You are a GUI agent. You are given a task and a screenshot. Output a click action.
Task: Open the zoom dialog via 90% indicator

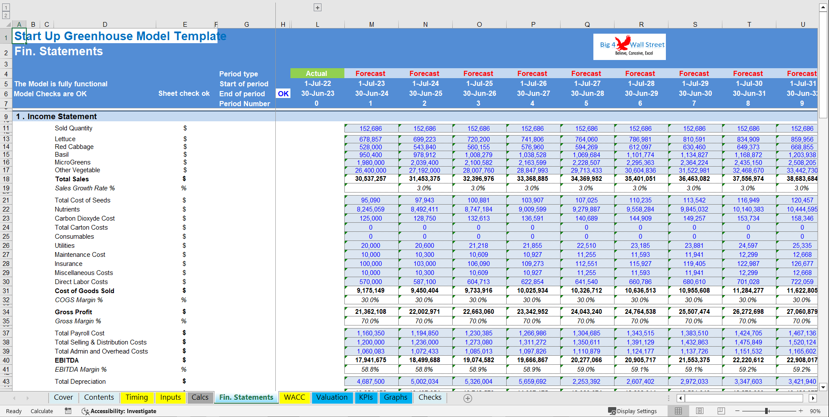click(816, 411)
